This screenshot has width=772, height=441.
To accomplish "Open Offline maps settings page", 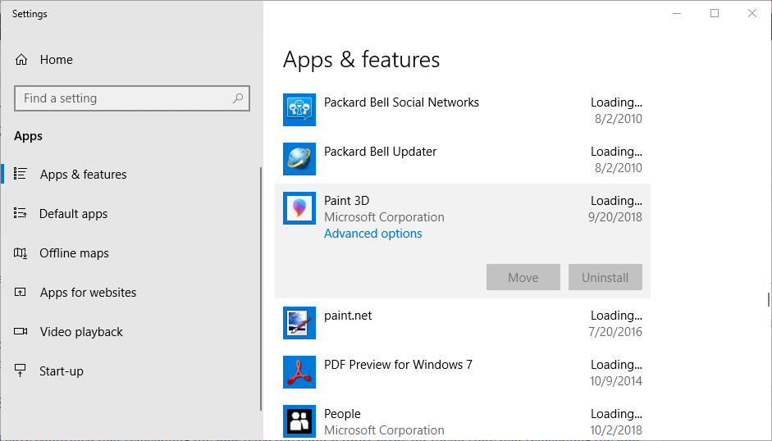I will [x=74, y=253].
